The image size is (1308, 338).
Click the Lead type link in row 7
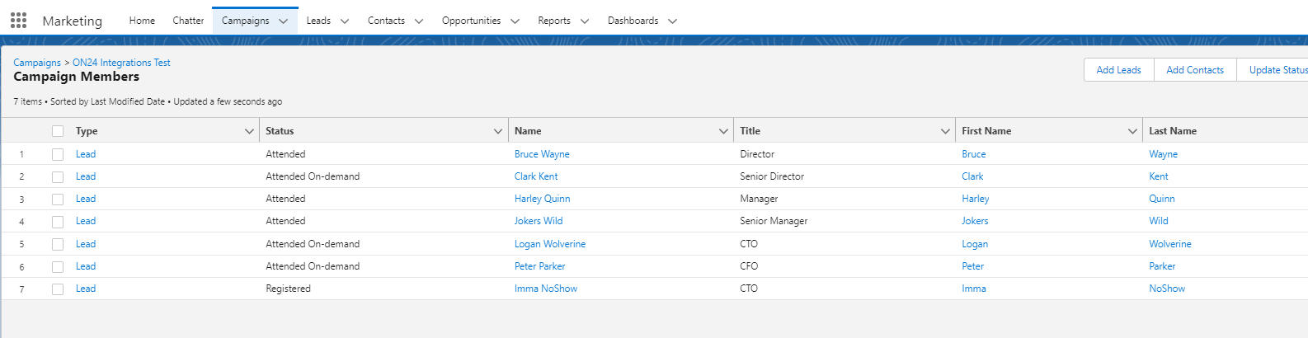pos(86,289)
